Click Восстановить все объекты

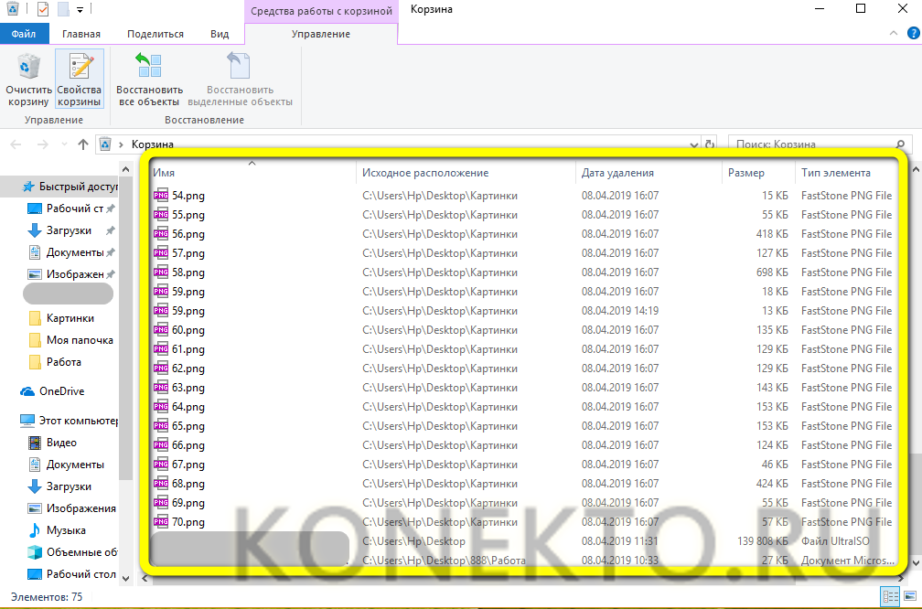(x=149, y=80)
